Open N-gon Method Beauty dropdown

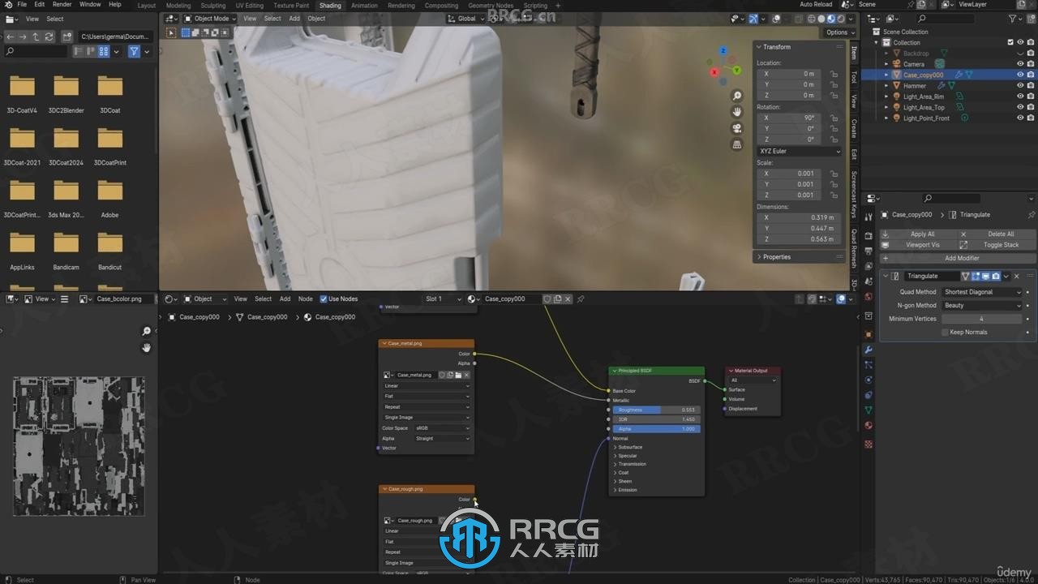coord(982,306)
